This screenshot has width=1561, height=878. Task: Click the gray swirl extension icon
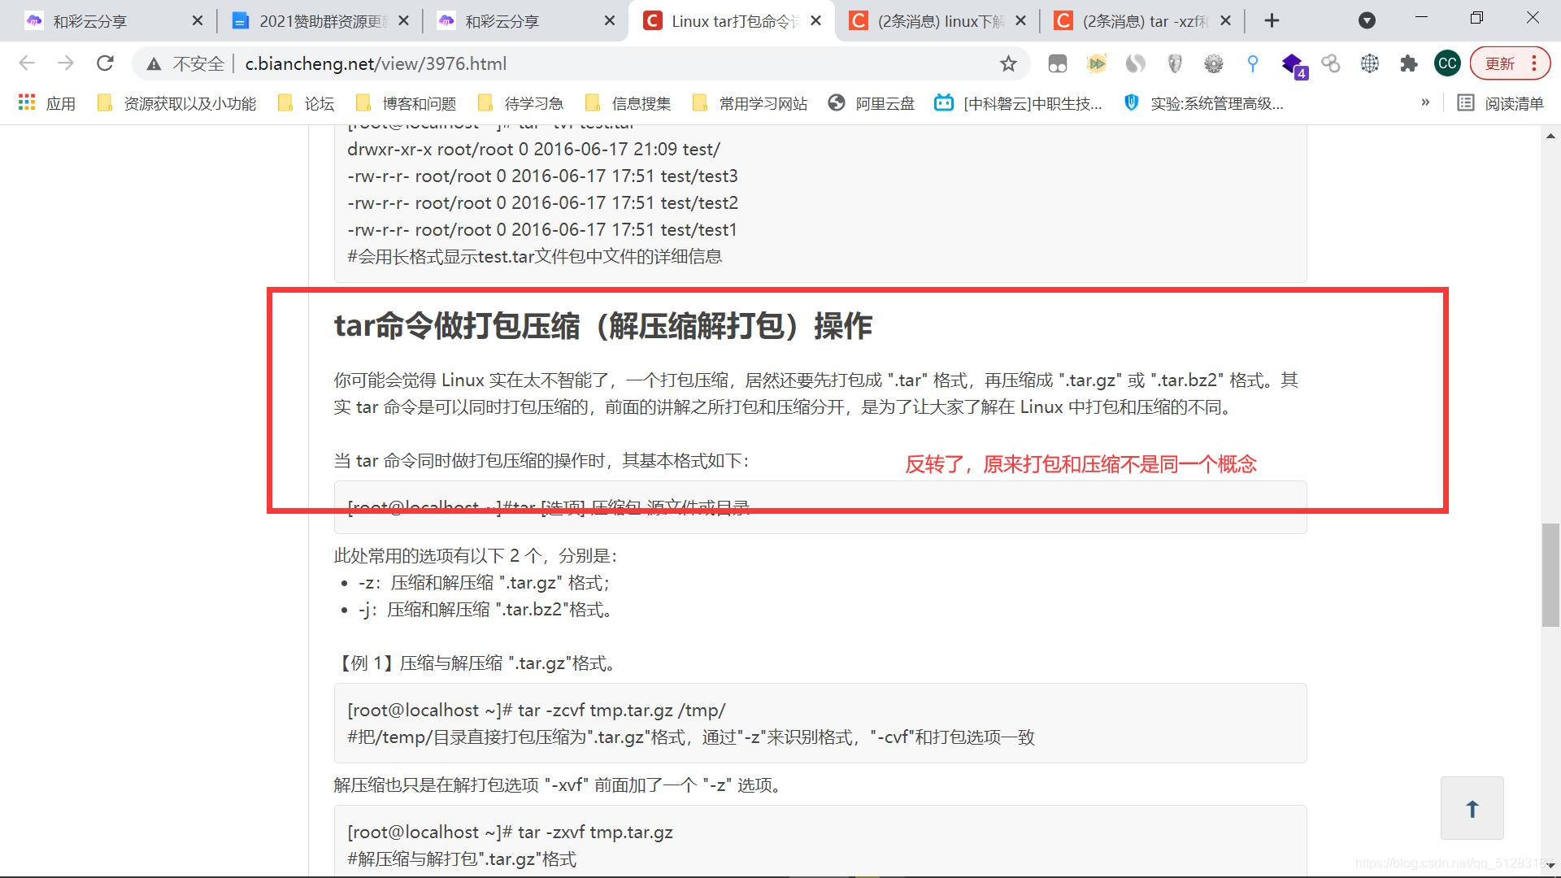pos(1136,63)
